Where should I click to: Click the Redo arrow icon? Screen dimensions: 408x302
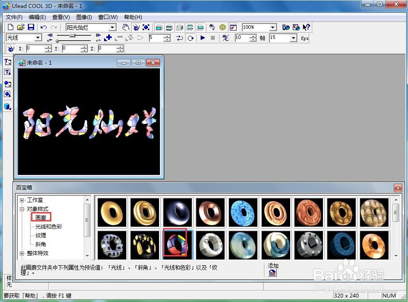pos(54,27)
